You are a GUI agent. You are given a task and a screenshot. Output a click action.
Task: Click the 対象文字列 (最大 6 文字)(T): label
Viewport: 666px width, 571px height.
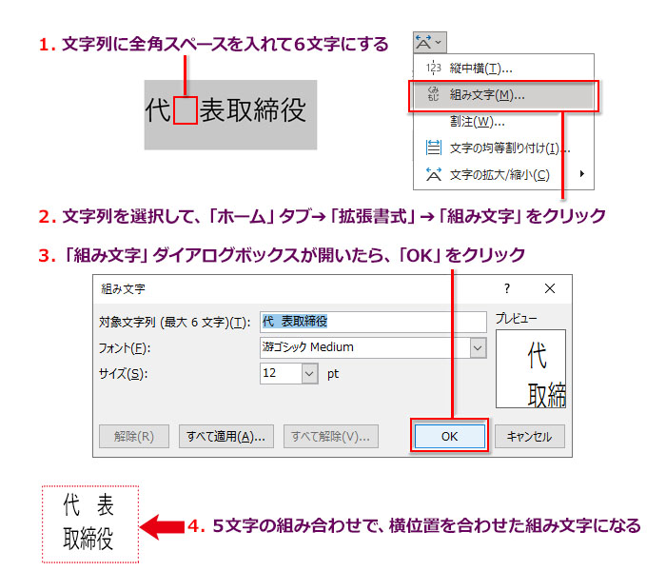point(174,323)
